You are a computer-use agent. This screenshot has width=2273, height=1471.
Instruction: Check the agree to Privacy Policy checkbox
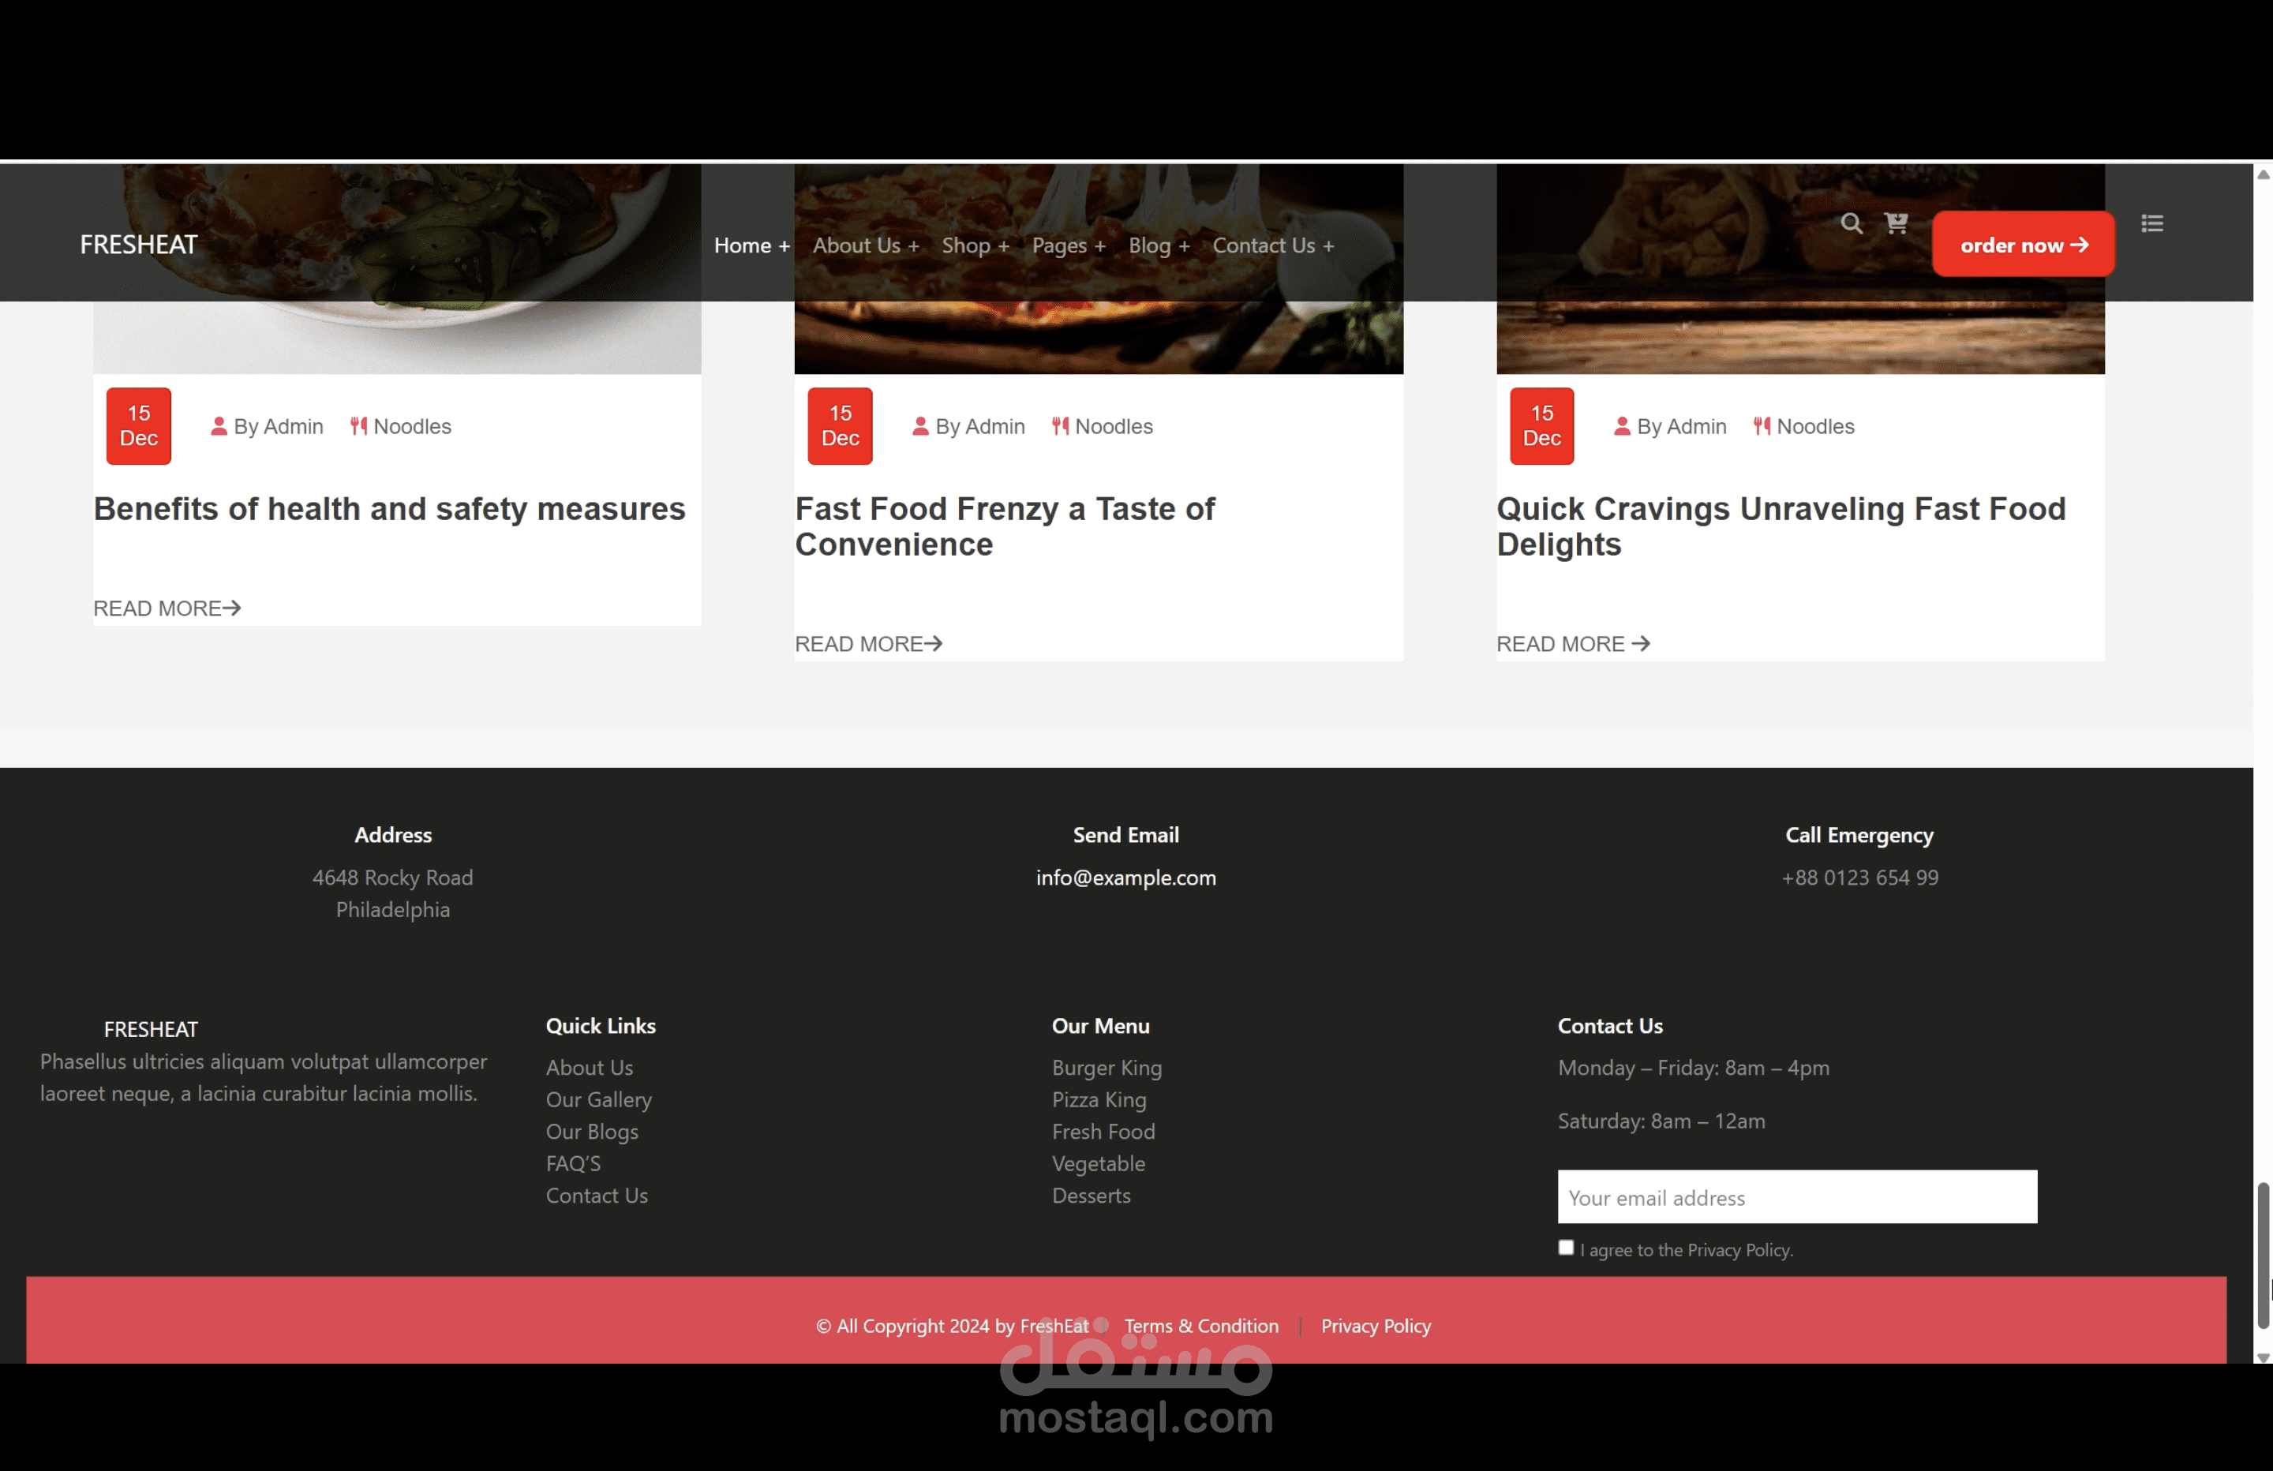pyautogui.click(x=1565, y=1248)
